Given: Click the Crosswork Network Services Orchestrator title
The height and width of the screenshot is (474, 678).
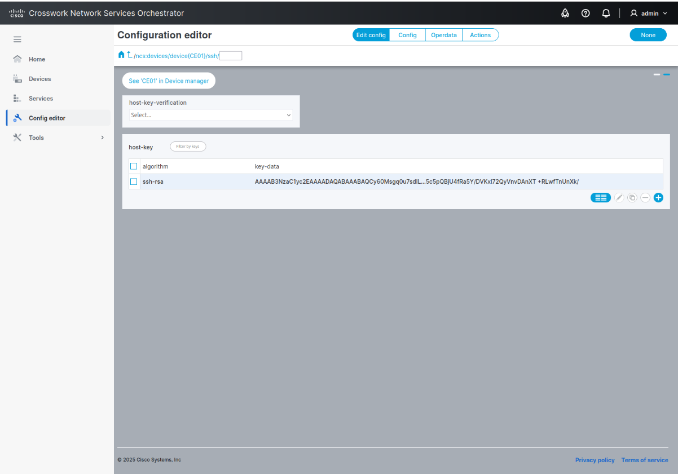Looking at the screenshot, I should click(107, 13).
